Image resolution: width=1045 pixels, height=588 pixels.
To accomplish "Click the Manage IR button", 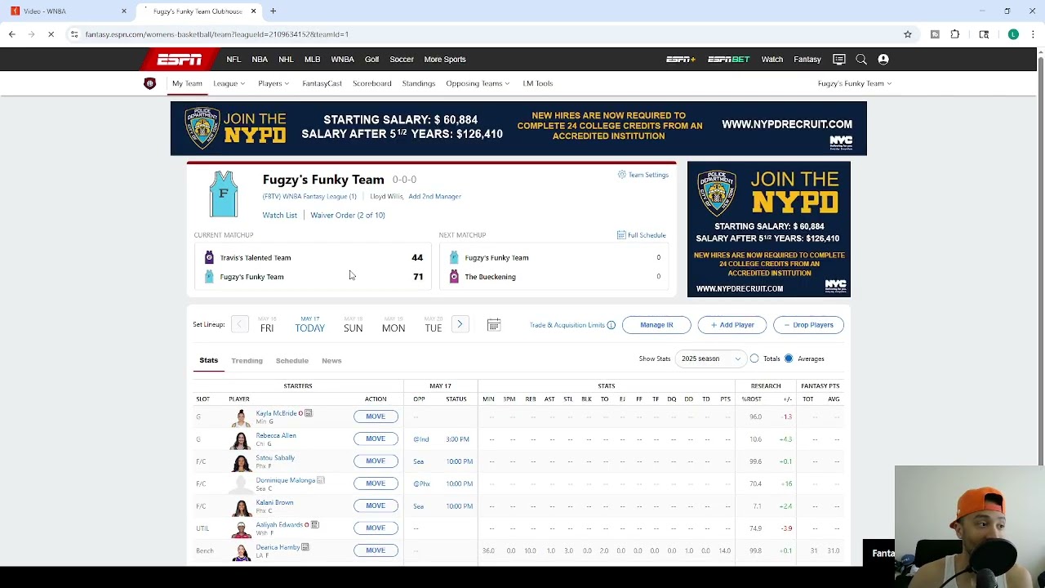I will (656, 325).
